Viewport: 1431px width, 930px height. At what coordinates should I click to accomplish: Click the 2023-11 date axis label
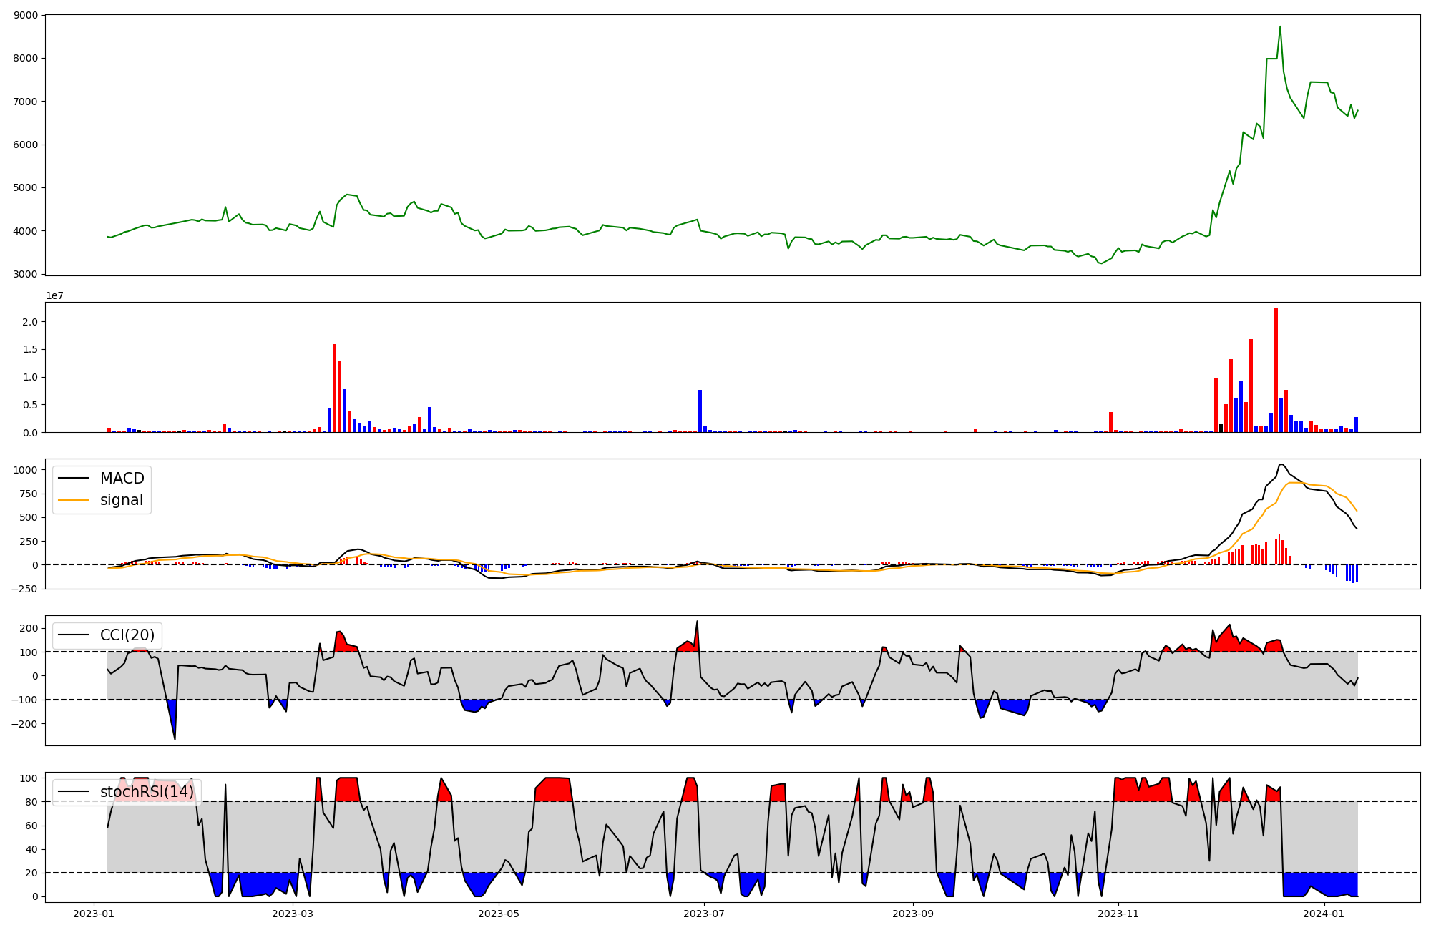click(1118, 914)
